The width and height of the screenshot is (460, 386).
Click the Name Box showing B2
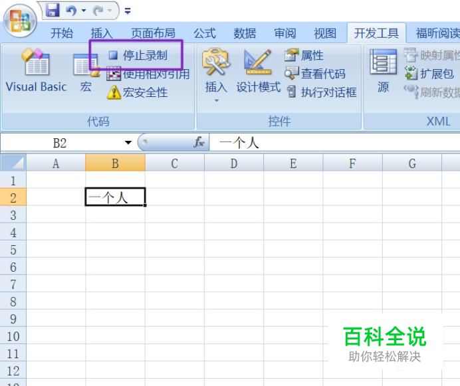pos(60,143)
